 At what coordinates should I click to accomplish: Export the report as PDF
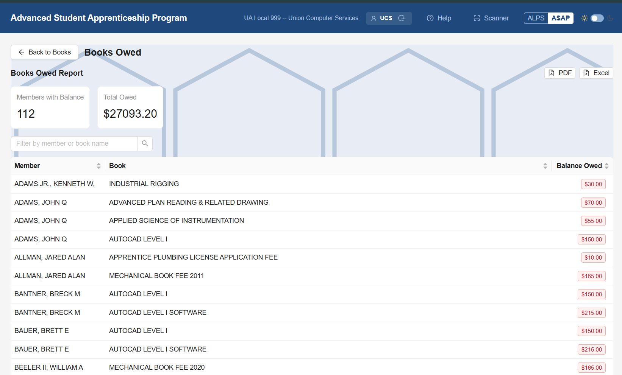coord(560,73)
